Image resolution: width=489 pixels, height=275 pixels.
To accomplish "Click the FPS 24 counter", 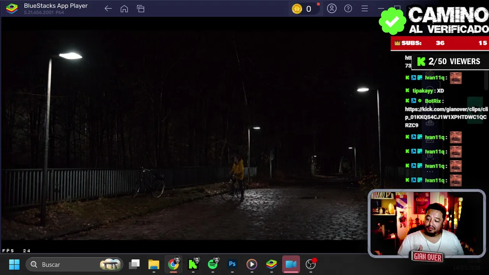I will click(16, 251).
